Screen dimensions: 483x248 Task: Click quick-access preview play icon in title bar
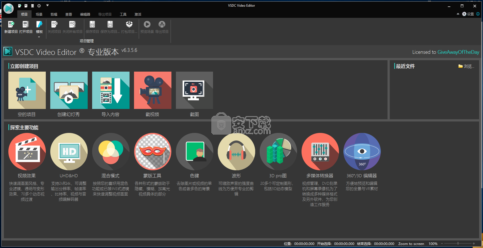point(39,6)
